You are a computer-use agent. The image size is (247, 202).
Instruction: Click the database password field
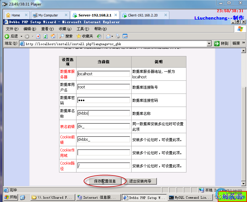click(x=104, y=100)
